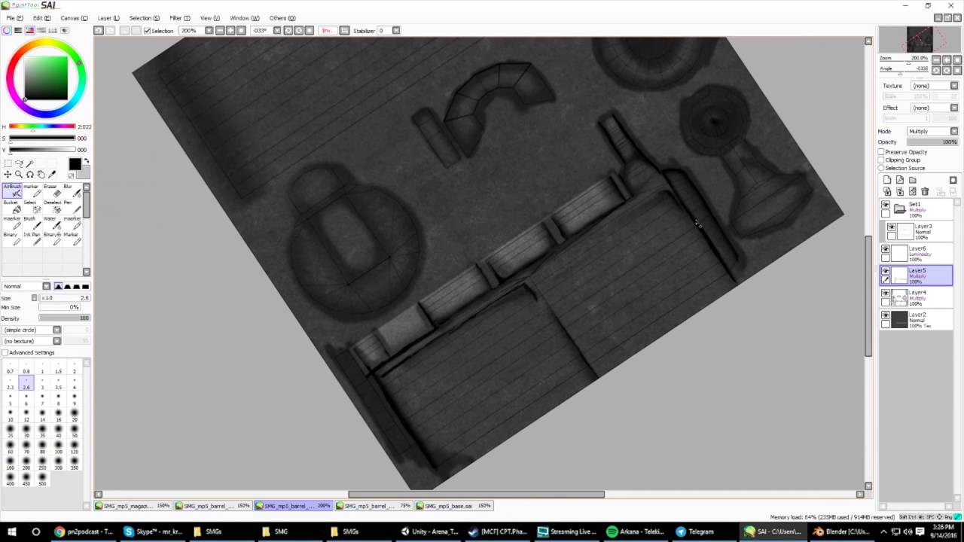Select the move layer tool
The width and height of the screenshot is (964, 542).
coord(8,175)
